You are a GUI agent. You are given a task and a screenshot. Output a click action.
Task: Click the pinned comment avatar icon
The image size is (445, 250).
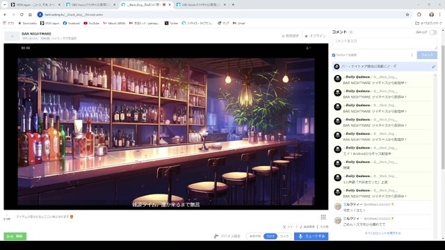(337, 67)
